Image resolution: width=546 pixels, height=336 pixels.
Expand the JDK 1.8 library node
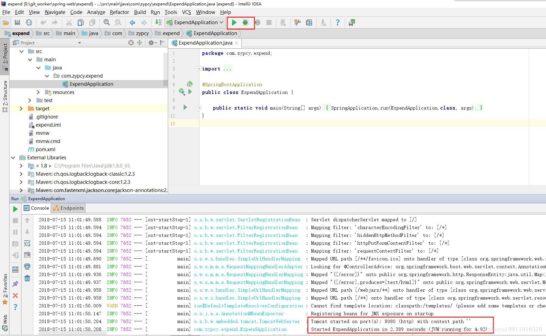click(21, 166)
